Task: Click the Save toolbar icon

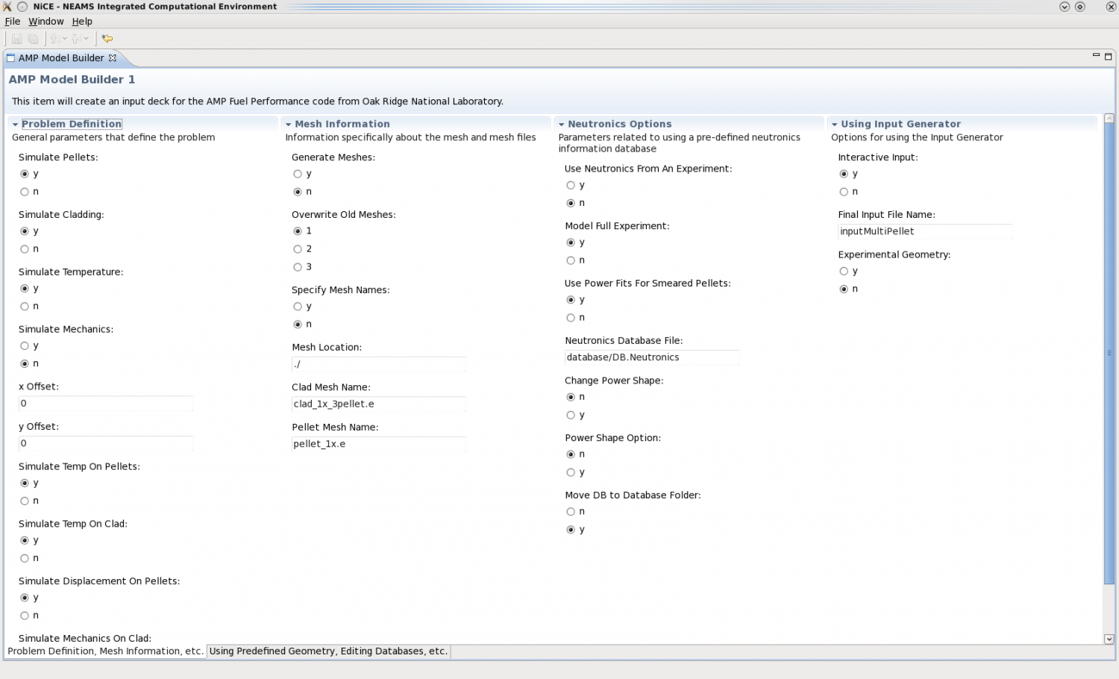Action: click(x=17, y=39)
